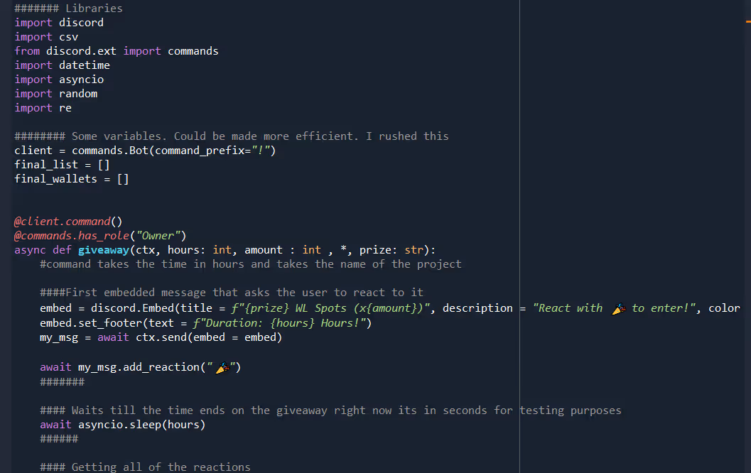Select the 'import random' line

[56, 94]
